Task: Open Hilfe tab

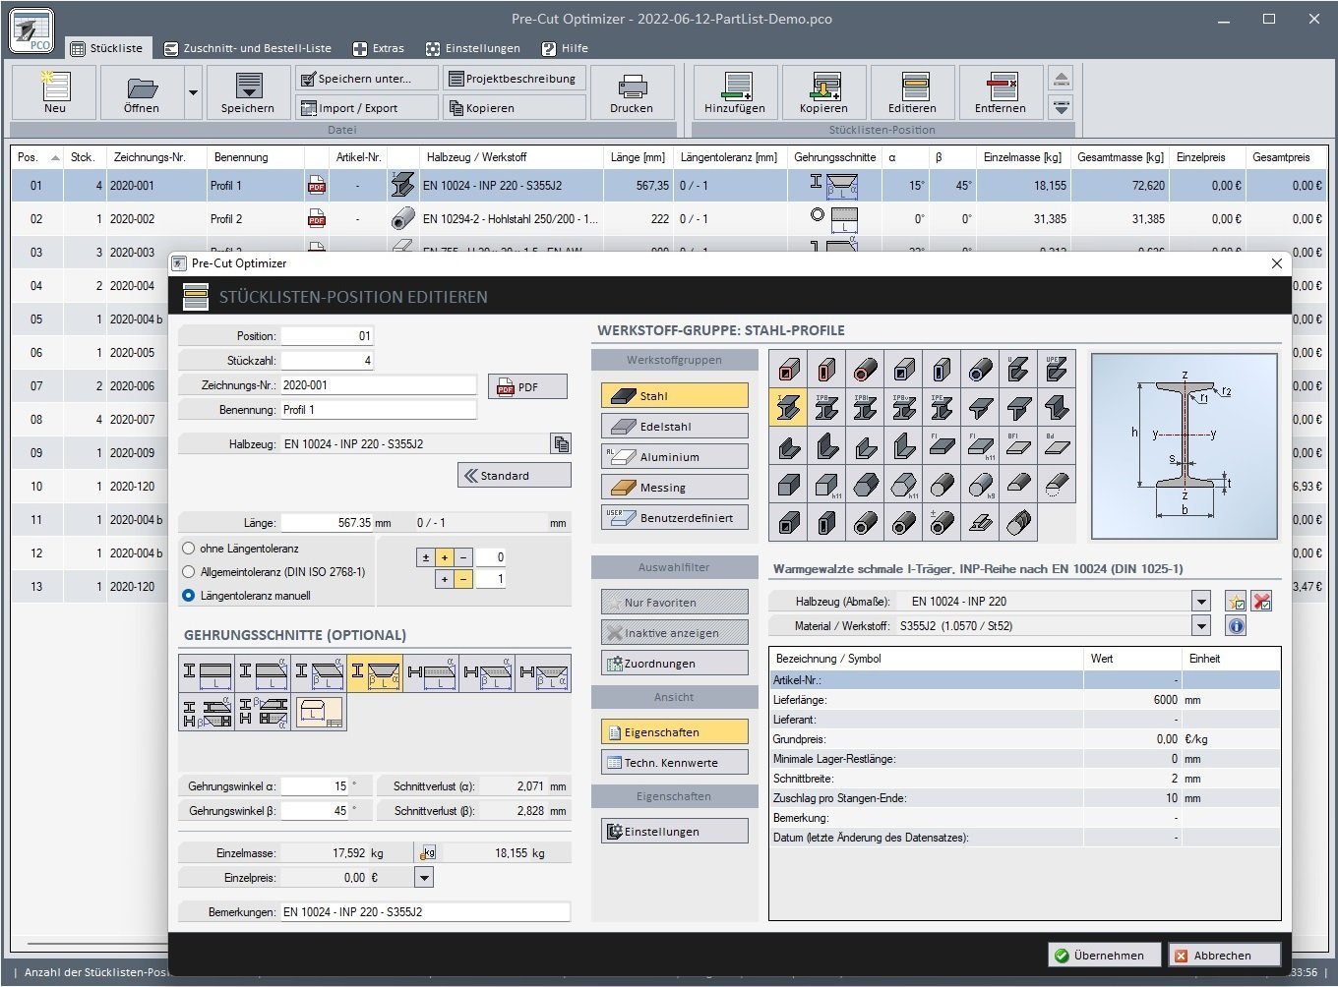Action: [x=566, y=48]
